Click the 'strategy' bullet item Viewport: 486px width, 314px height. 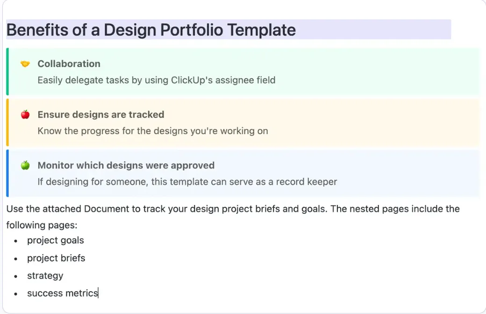click(45, 276)
